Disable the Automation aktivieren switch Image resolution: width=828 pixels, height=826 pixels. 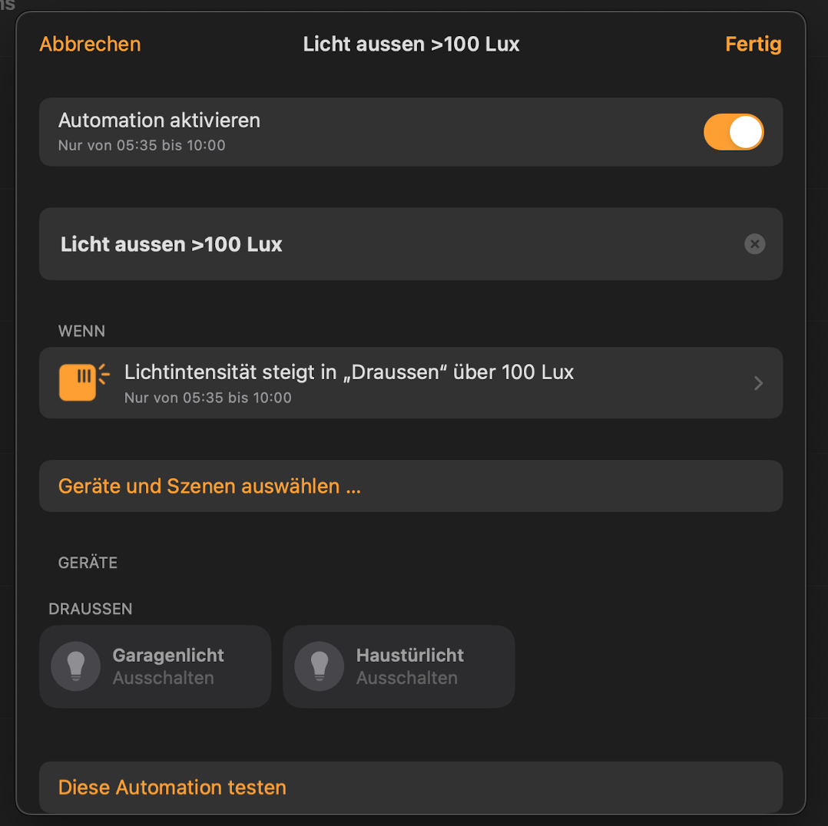(x=733, y=132)
